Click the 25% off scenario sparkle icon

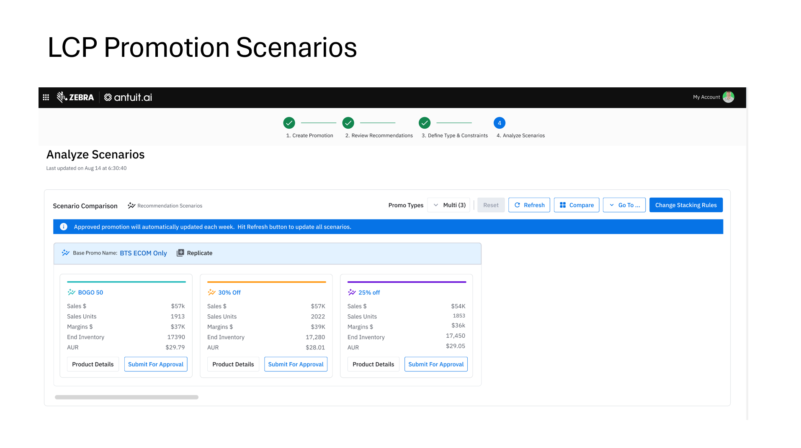click(352, 293)
